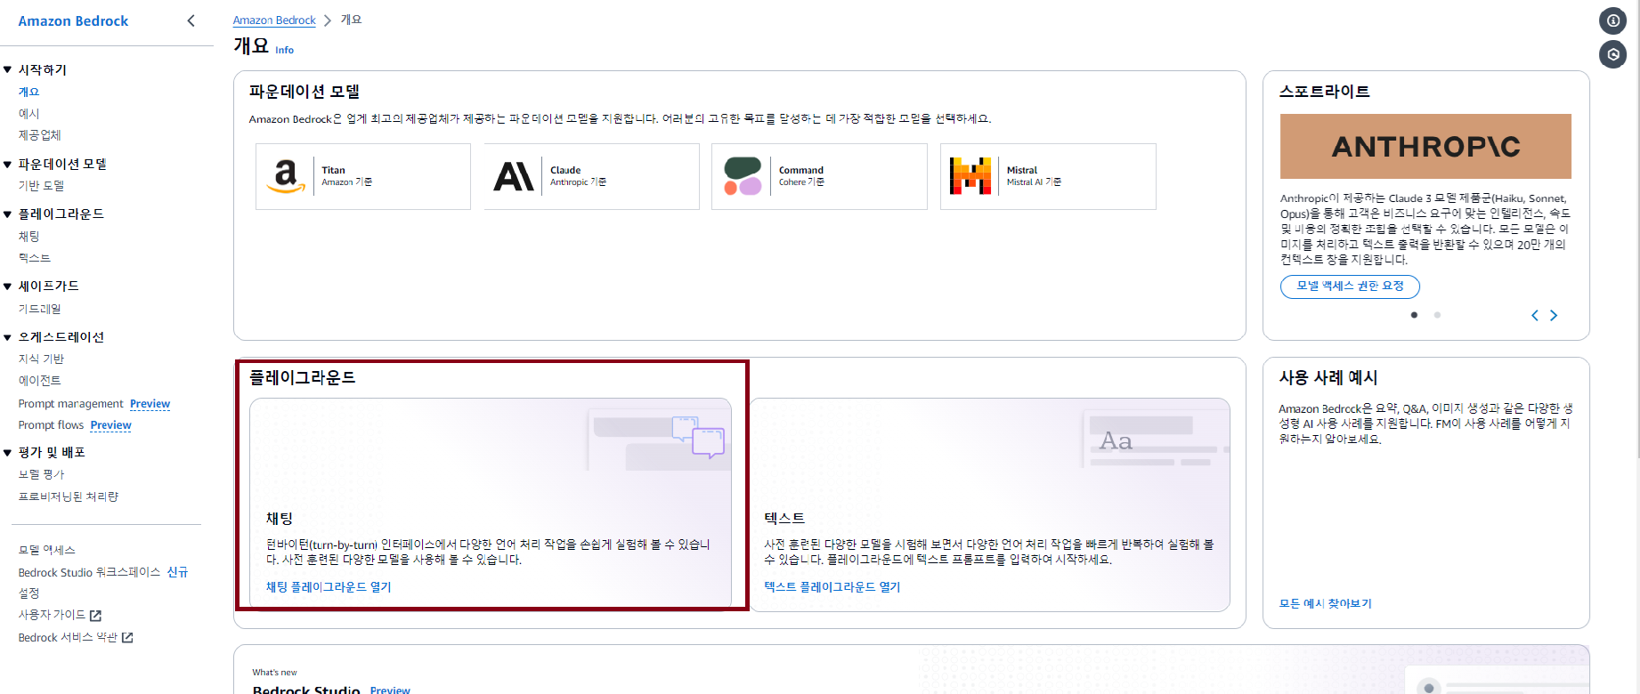Screen dimensions: 1640x694
Task: Click Preview link beside Bedrock Studio heading
Action: click(390, 690)
